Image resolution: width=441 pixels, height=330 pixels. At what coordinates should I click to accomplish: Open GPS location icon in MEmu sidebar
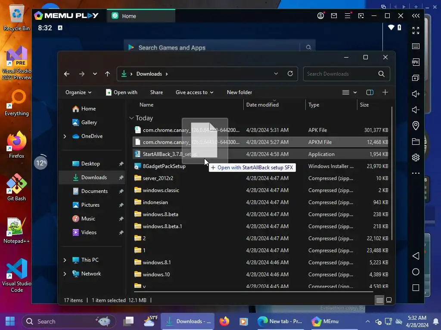[416, 125]
